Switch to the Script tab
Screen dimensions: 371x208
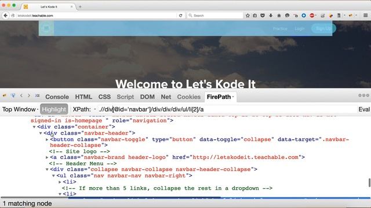(125, 97)
